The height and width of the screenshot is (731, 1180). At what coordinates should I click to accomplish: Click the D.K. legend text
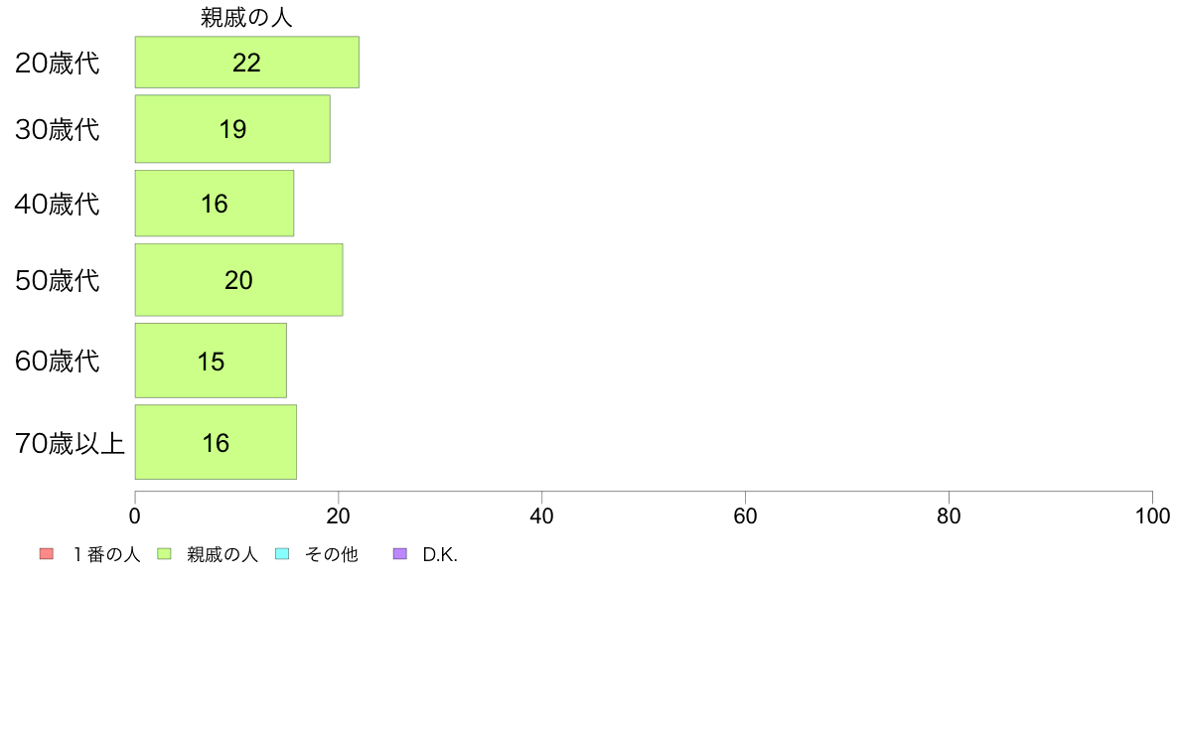point(440,555)
